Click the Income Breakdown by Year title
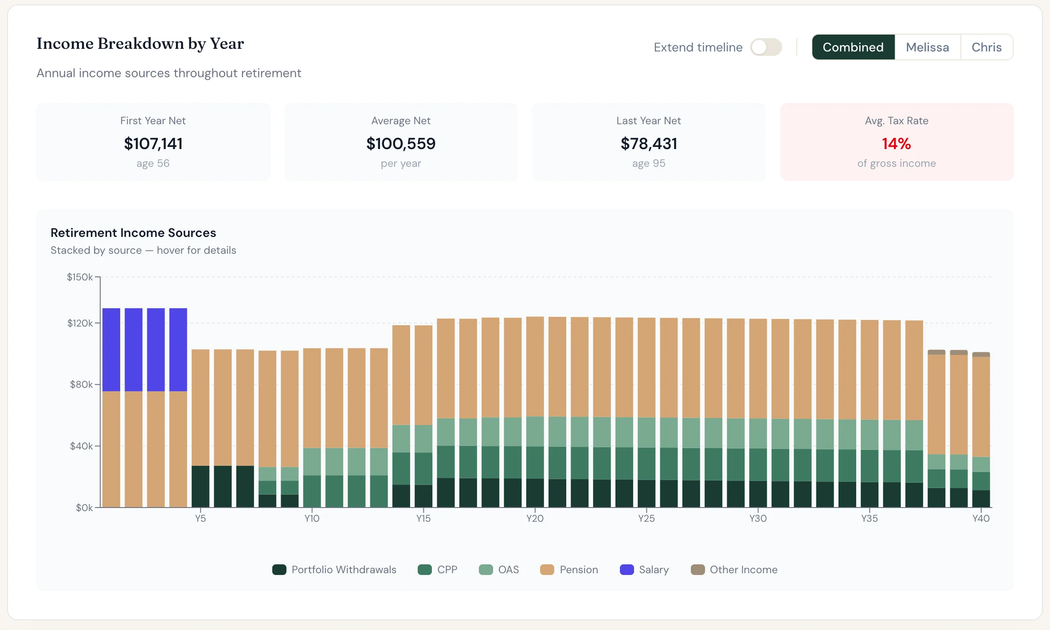 [140, 43]
